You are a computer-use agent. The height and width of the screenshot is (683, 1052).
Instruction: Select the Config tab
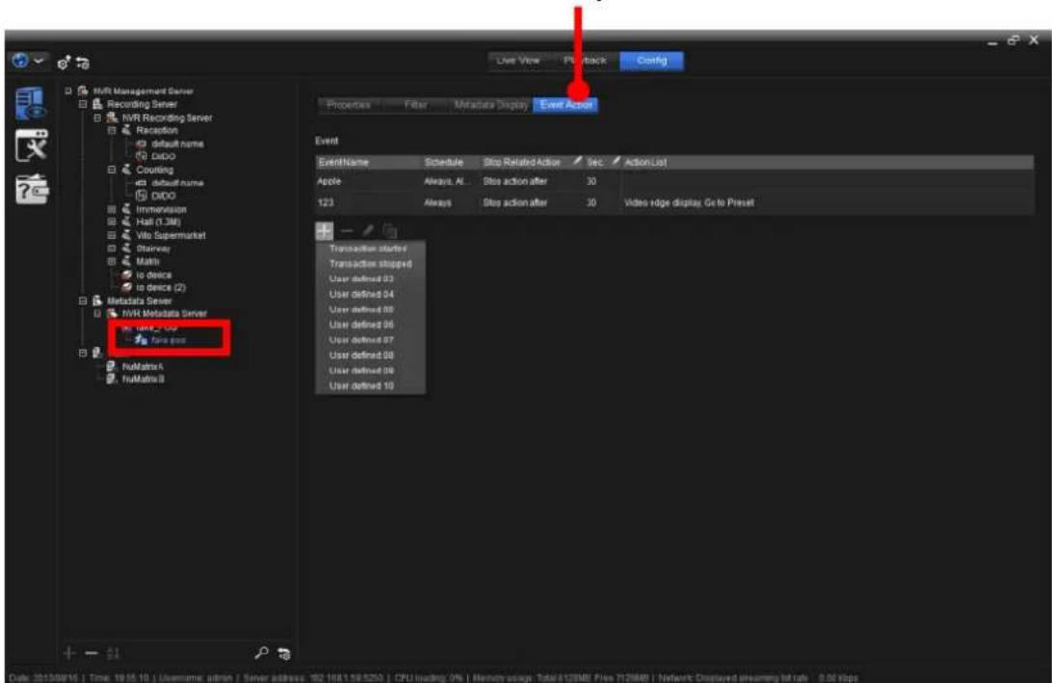(x=652, y=61)
